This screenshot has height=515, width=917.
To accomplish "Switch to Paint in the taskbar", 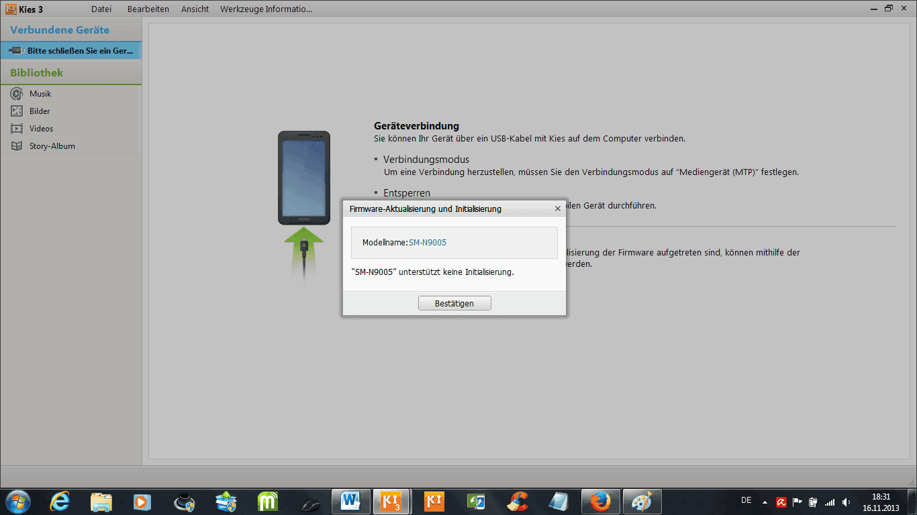I will click(642, 502).
